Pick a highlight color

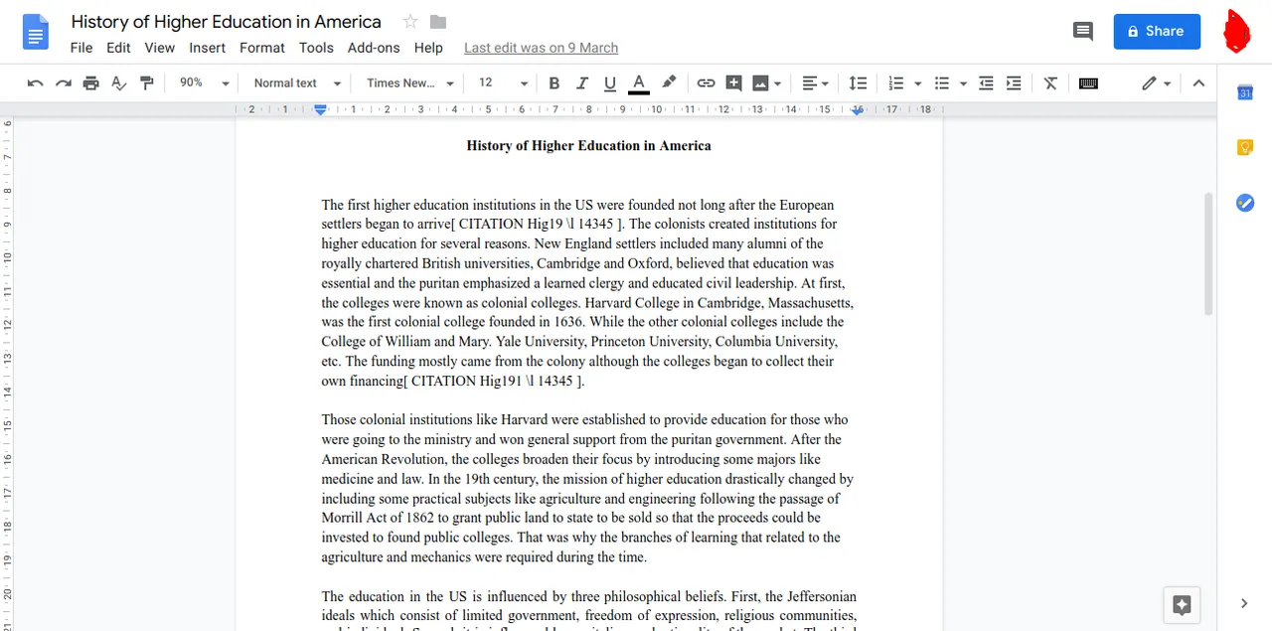(669, 83)
